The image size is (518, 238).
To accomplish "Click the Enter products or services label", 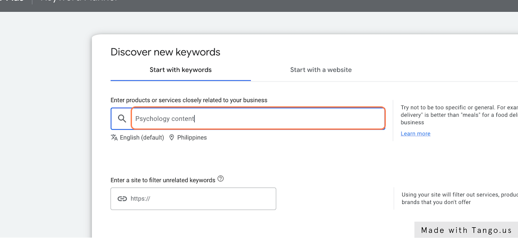I will tap(189, 100).
